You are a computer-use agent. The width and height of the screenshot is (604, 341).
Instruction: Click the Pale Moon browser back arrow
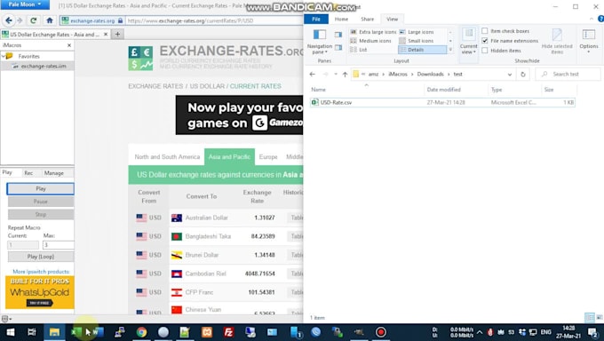coord(9,20)
